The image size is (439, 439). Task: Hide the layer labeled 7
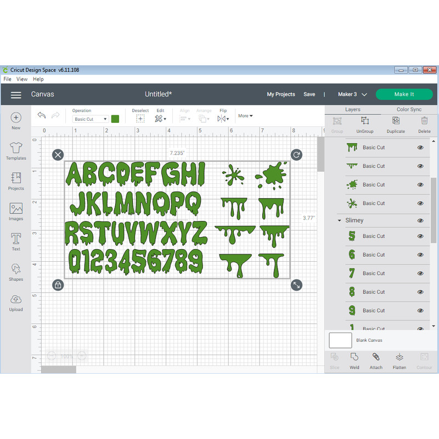tap(420, 273)
